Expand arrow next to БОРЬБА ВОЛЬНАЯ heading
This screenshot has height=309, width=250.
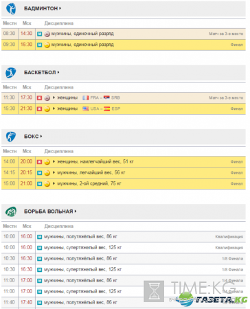[x=76, y=211]
